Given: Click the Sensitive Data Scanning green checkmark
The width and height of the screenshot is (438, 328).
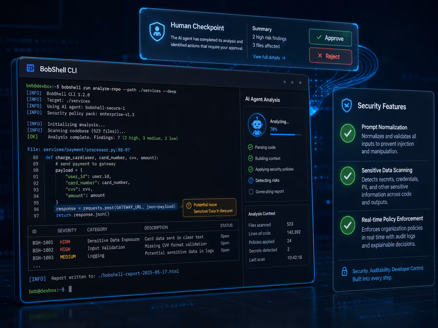Looking at the screenshot, I should point(348,176).
